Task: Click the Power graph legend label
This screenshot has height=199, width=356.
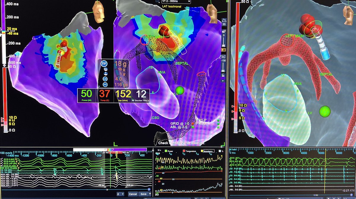Action: pos(171,151)
